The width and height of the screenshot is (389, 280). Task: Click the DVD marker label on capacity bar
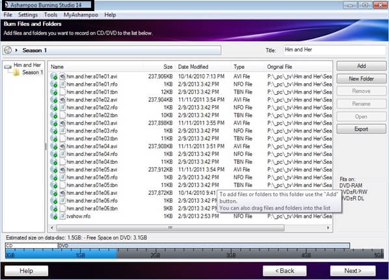pyautogui.click(x=64, y=246)
